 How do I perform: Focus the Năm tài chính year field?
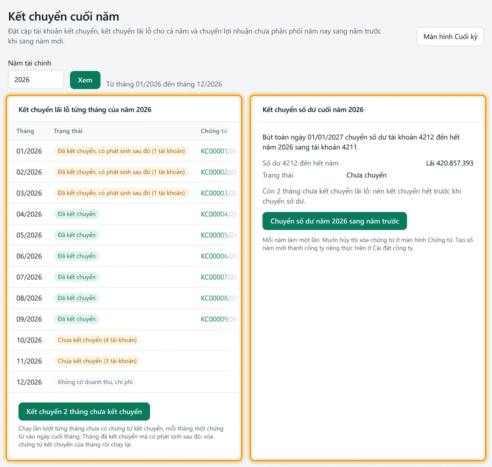tap(36, 80)
